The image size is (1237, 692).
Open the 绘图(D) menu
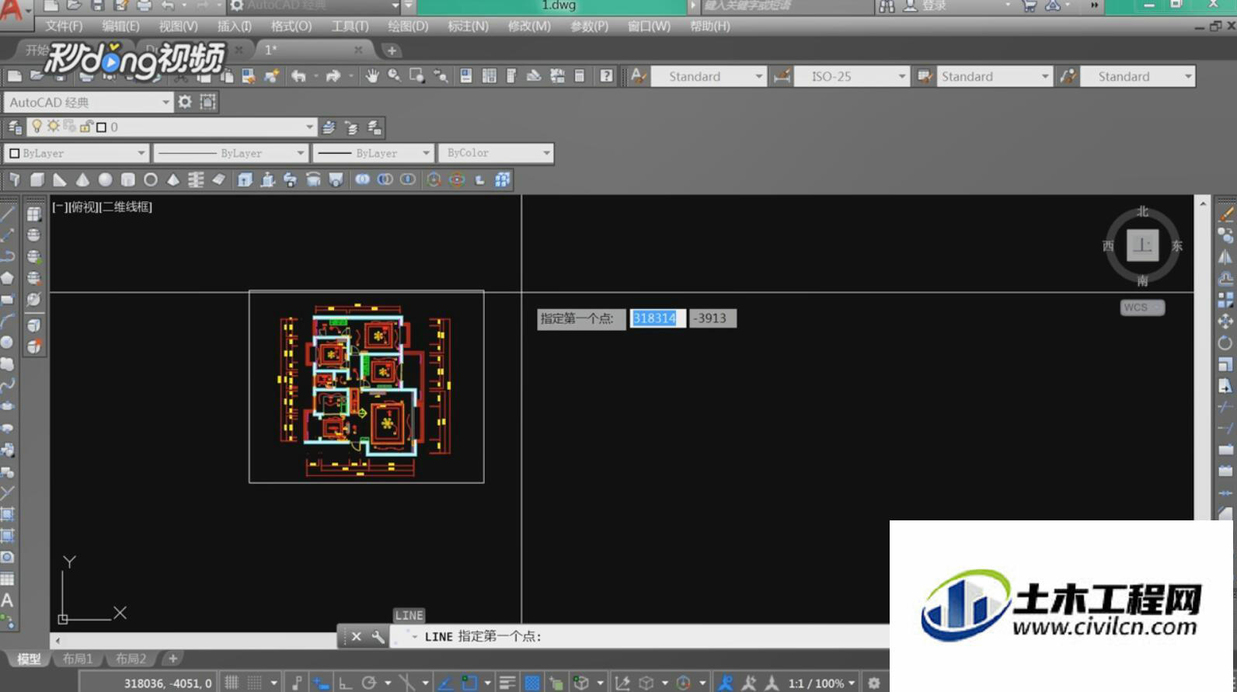pos(408,26)
